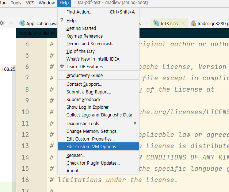The width and height of the screenshot is (229, 192).
Task: Open Keymap Reference
Action: point(98,36)
